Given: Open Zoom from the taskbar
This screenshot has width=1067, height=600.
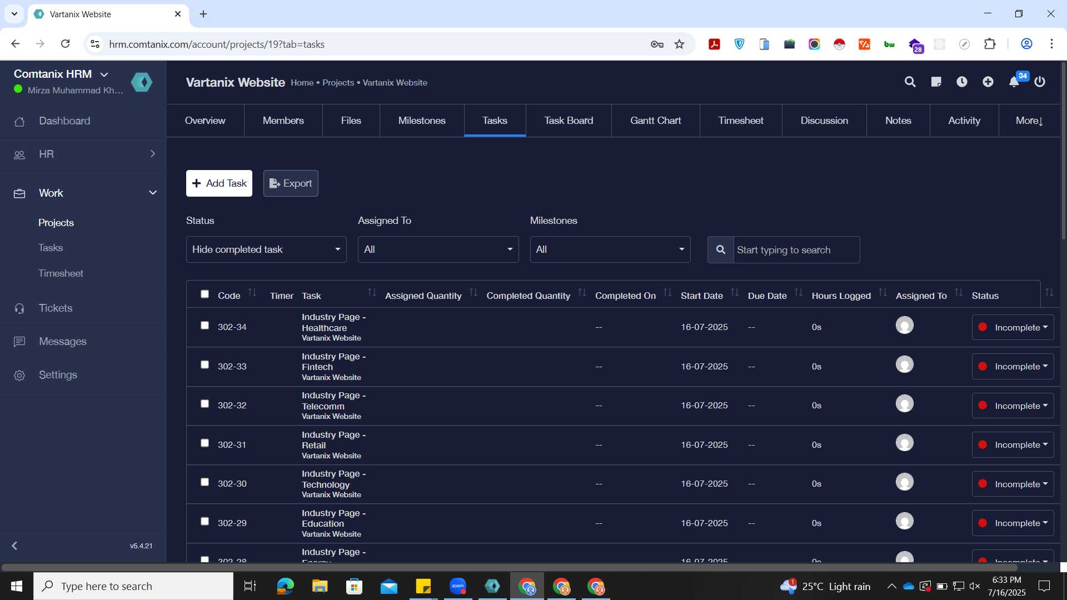Looking at the screenshot, I should [x=458, y=586].
